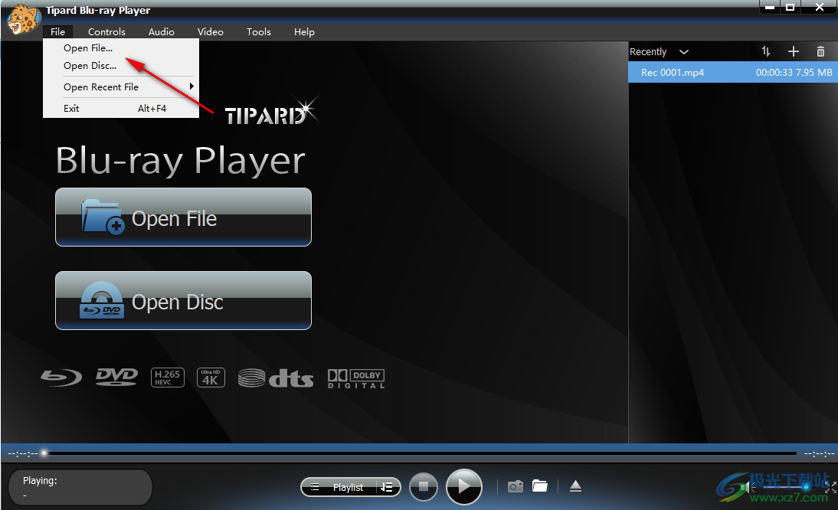The width and height of the screenshot is (838, 510).
Task: Eject disc with the eject icon
Action: pyautogui.click(x=575, y=486)
